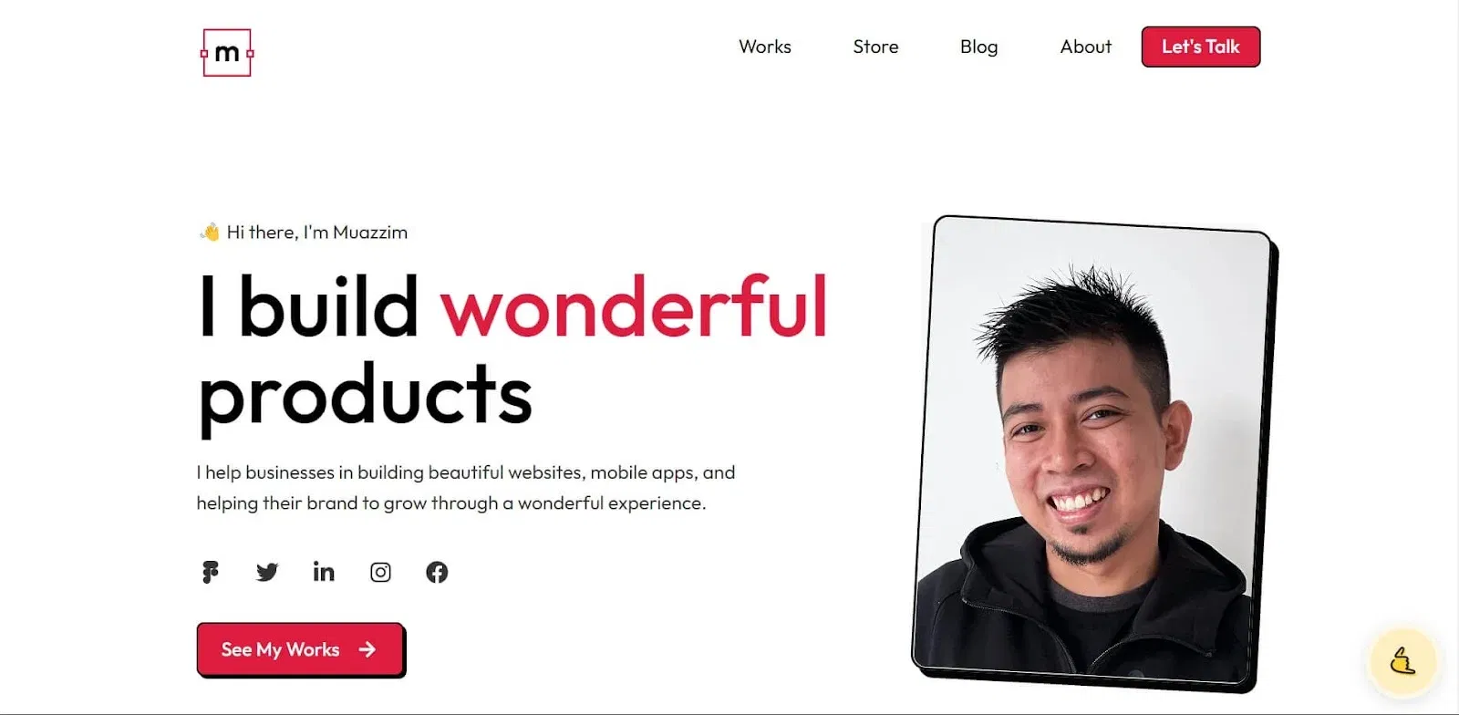Screen dimensions: 1459x715
Task: Open the Instagram icon
Action: pyautogui.click(x=380, y=572)
